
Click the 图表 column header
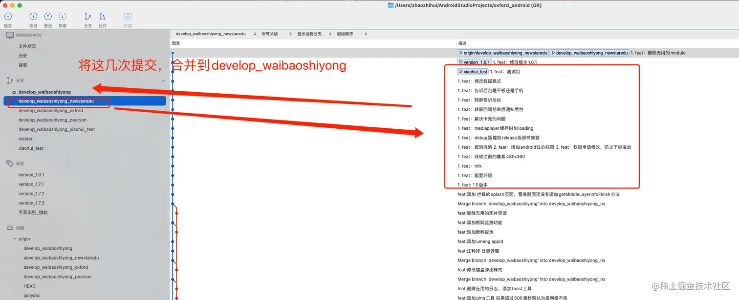coord(176,43)
